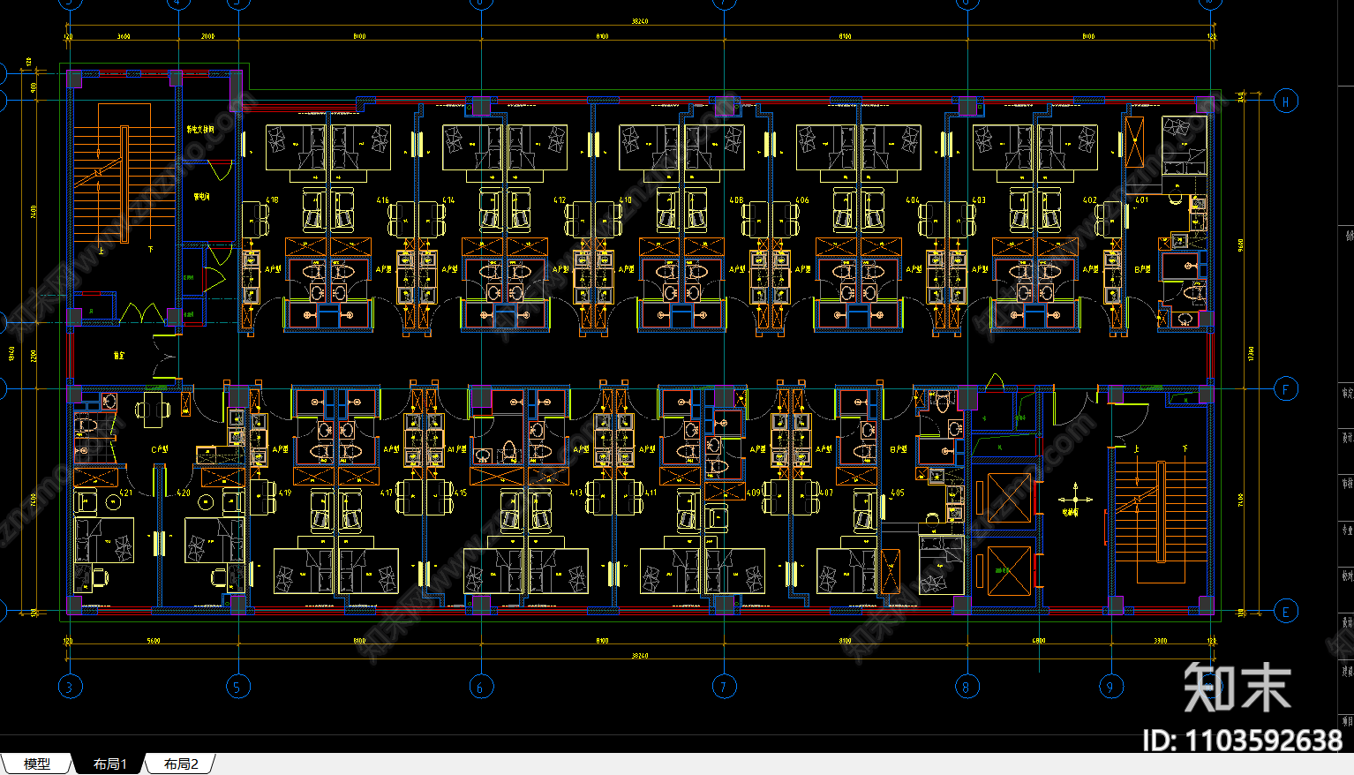Screen dimensions: 1354x775
Task: Select room number label 406
Action: click(802, 200)
